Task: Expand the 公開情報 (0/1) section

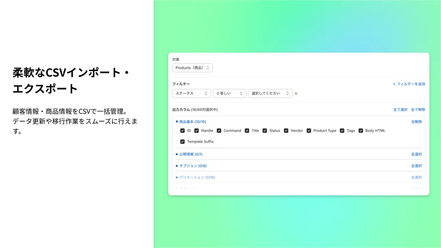Action: [189, 154]
